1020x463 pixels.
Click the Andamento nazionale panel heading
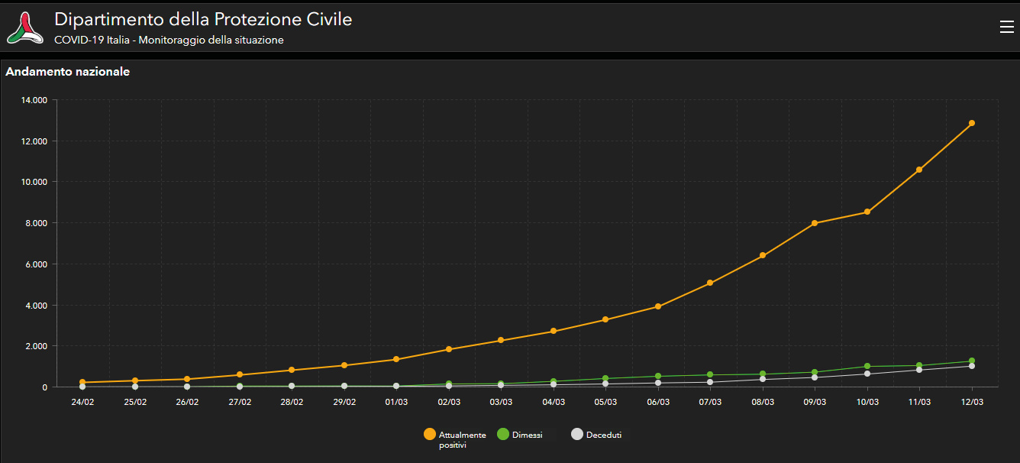tap(67, 72)
